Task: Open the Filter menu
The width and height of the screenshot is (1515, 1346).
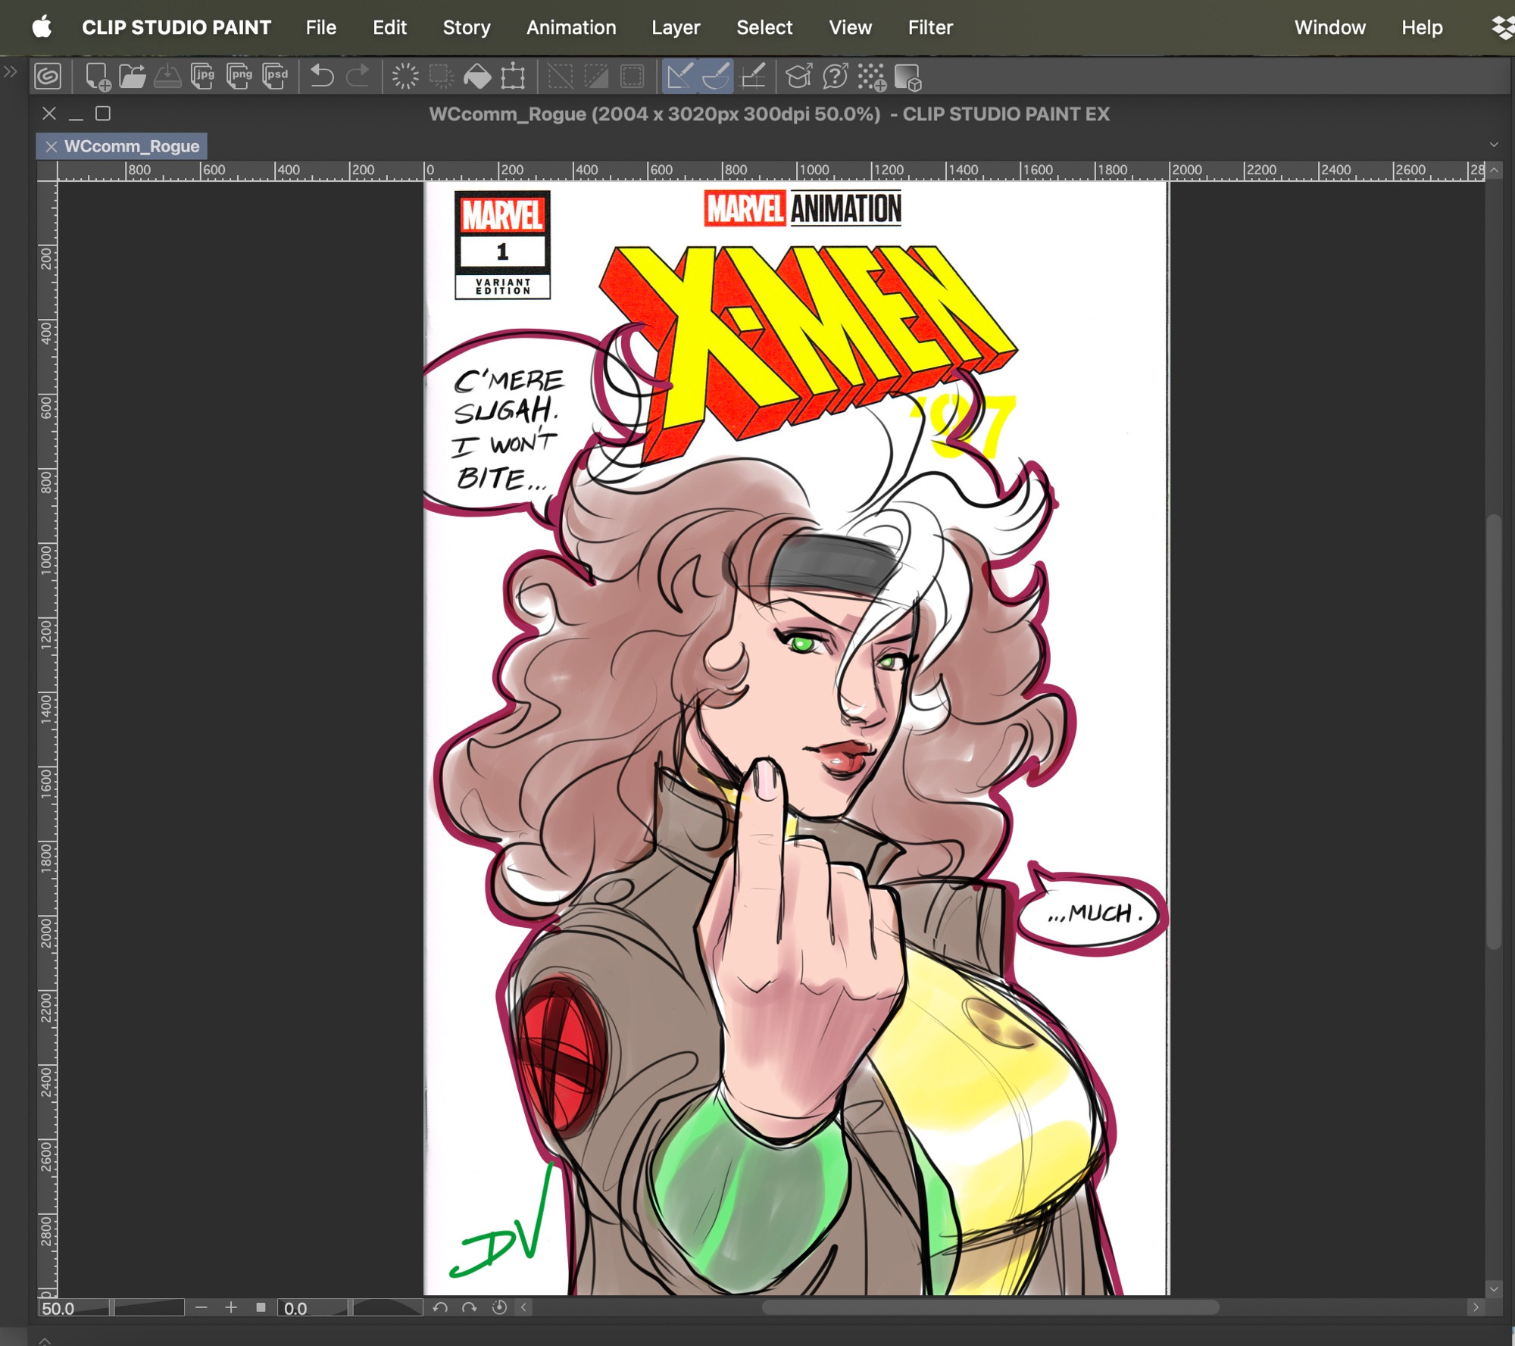Action: (x=930, y=27)
